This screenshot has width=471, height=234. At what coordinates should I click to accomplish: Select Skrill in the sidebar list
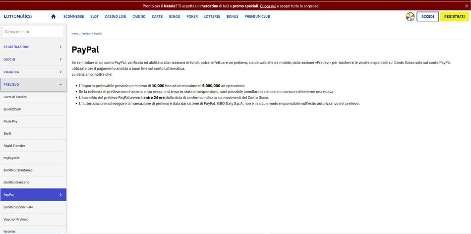7,134
